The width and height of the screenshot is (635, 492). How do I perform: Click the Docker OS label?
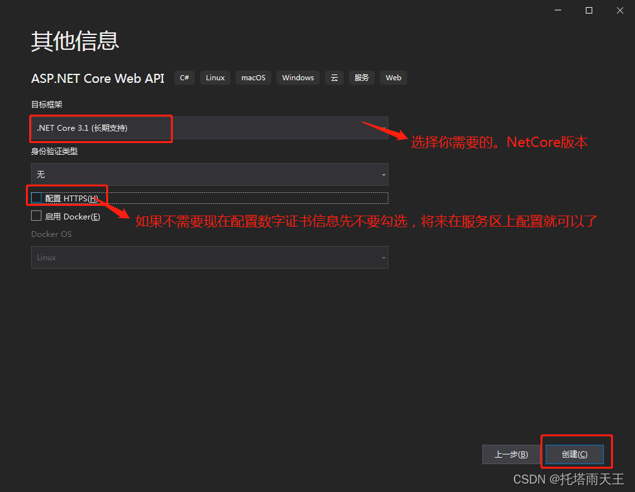tap(51, 234)
